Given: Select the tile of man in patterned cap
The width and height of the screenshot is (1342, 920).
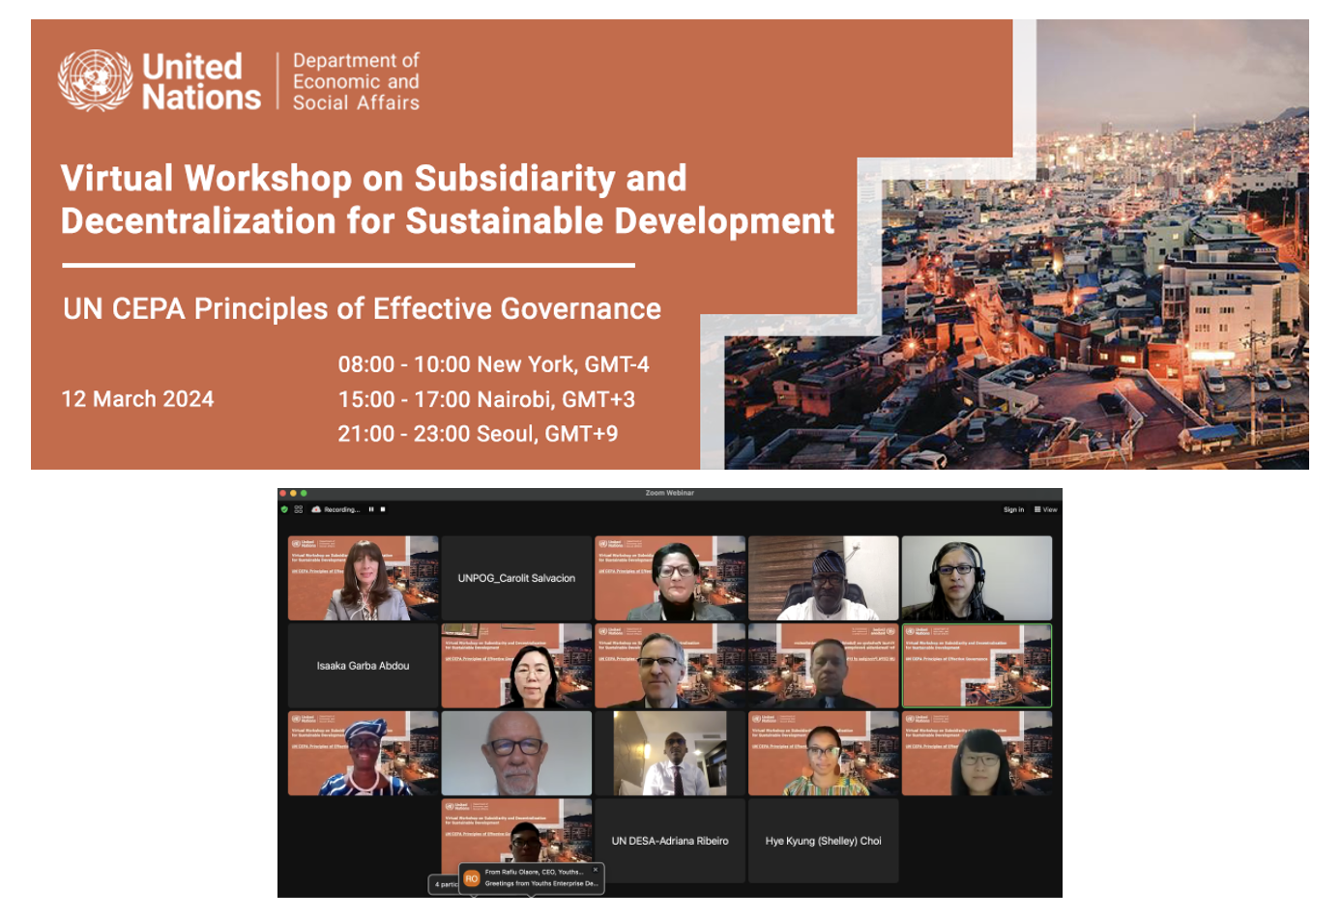Looking at the screenshot, I should click(x=824, y=578).
